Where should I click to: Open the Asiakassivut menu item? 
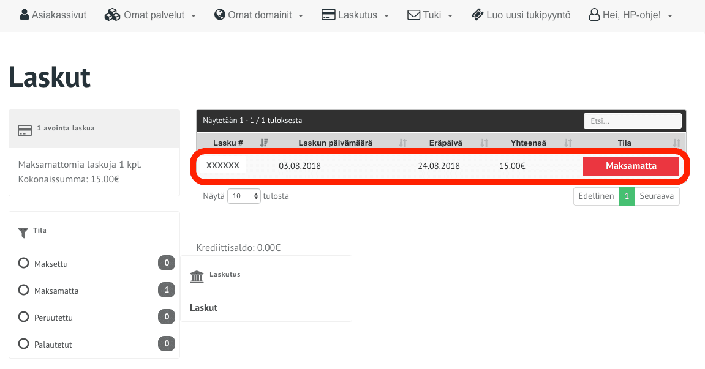point(59,15)
